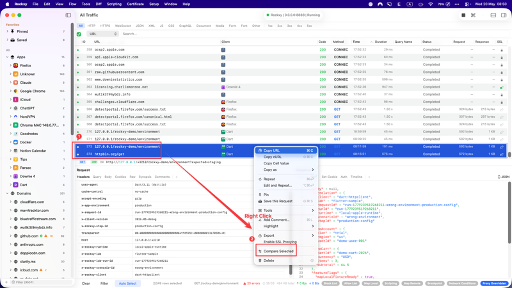Open Copy as submenu in context menu
The image size is (512, 288).
[285, 170]
